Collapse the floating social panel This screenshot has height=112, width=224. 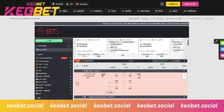(216, 41)
